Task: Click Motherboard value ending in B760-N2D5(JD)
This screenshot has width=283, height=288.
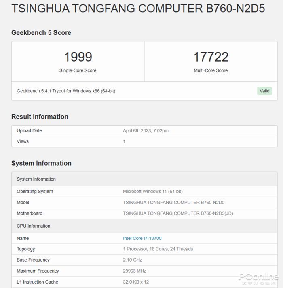Action: pos(178,213)
